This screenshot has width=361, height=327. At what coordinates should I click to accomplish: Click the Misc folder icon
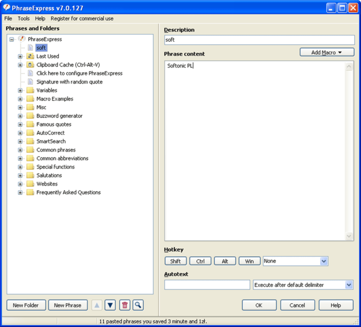(x=30, y=107)
